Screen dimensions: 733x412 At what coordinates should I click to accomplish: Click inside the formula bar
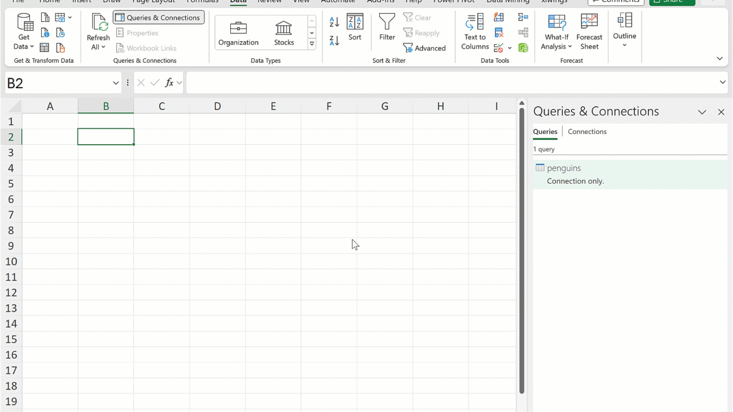click(x=447, y=83)
